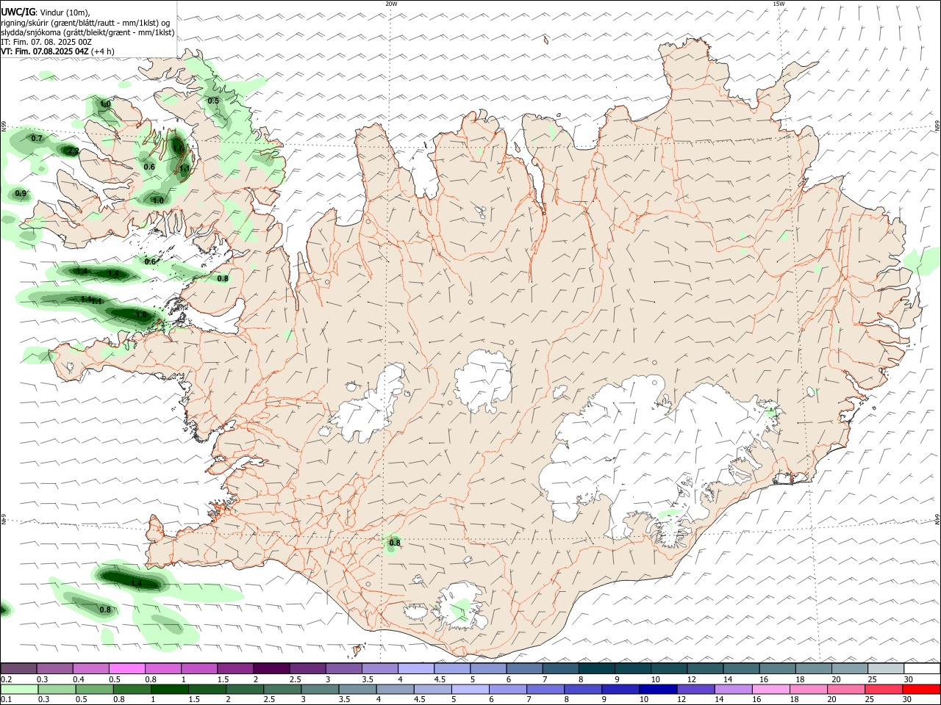Pick the white swatch labeled 30, upper scale
The image size is (941, 705).
(x=922, y=668)
